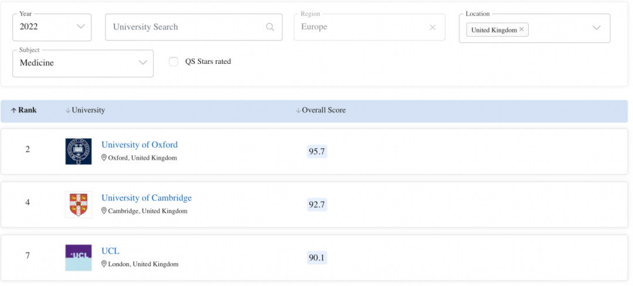
Task: Click the 95.7 overall score value
Action: (x=317, y=152)
